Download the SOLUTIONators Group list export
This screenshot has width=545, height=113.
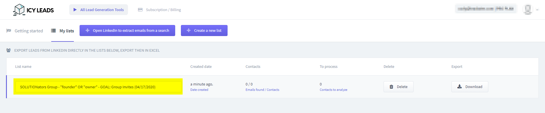click(470, 87)
